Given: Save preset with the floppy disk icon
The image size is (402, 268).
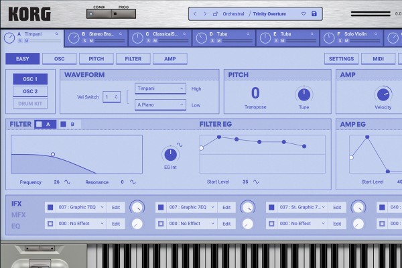Looking at the screenshot, I should 314,13.
